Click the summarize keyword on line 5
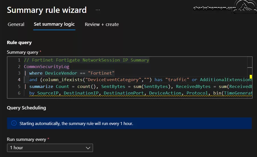 click(41, 86)
